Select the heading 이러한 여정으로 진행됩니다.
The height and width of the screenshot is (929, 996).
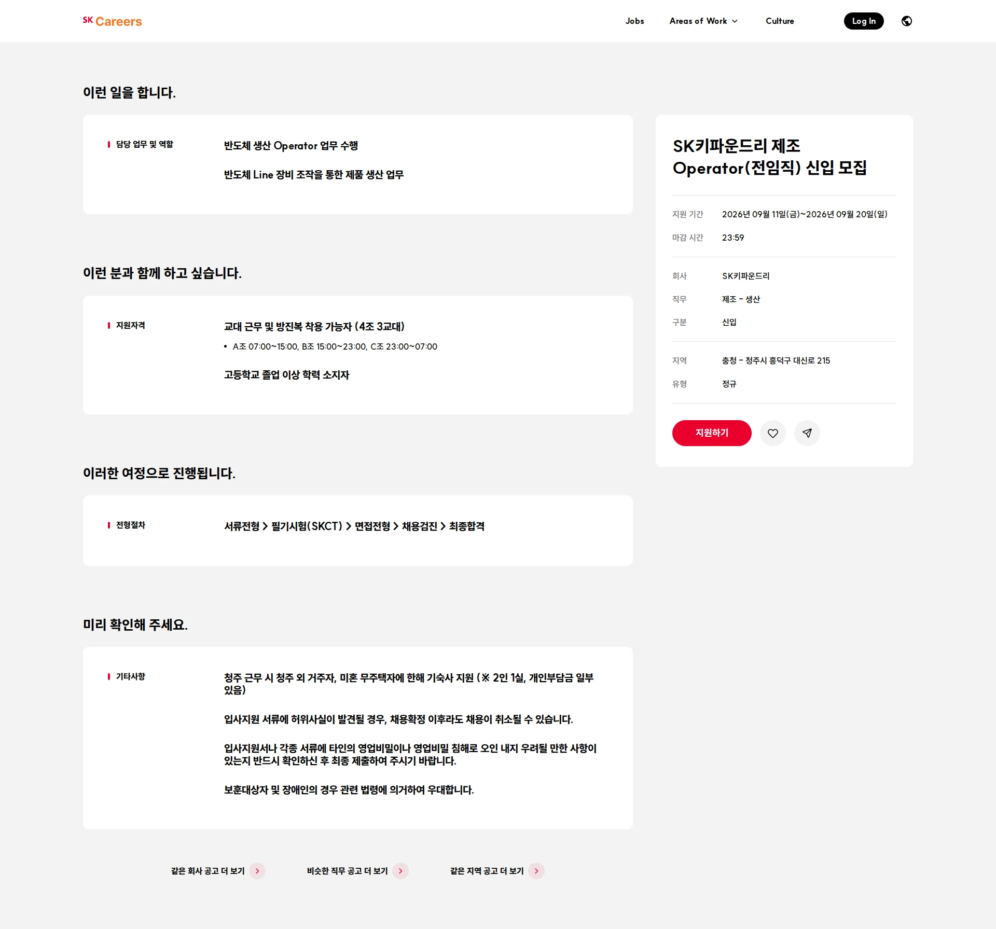pyautogui.click(x=159, y=473)
